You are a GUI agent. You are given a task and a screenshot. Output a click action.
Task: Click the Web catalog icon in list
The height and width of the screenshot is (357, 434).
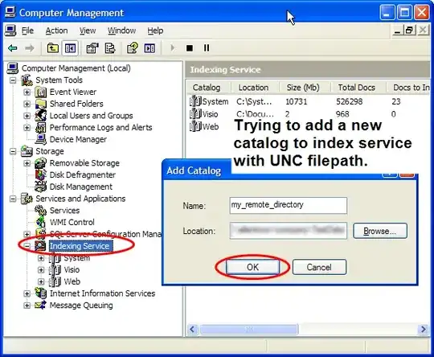coord(195,126)
